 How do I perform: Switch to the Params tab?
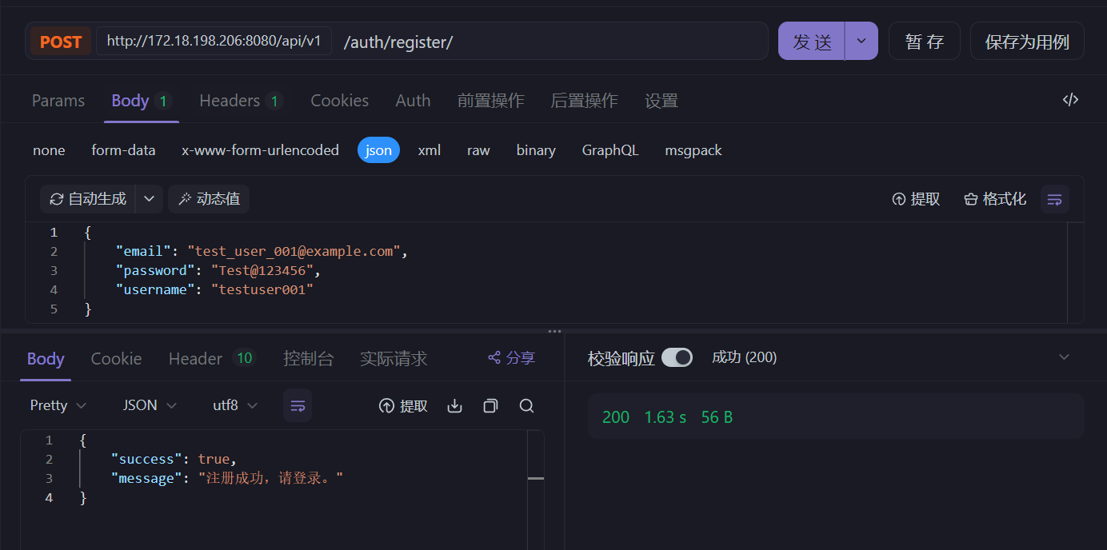(58, 100)
